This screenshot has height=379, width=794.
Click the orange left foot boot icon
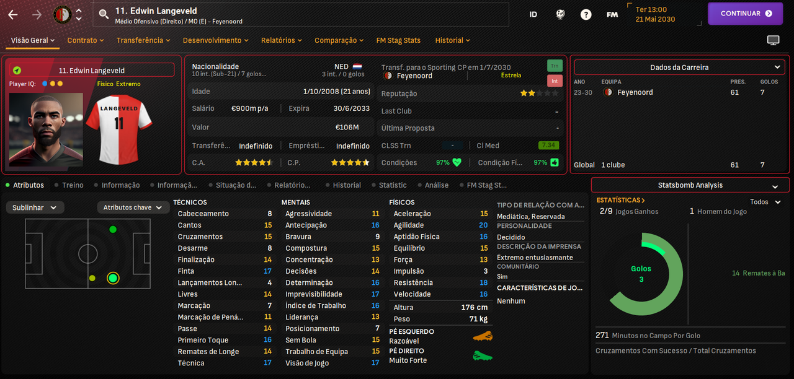point(482,336)
